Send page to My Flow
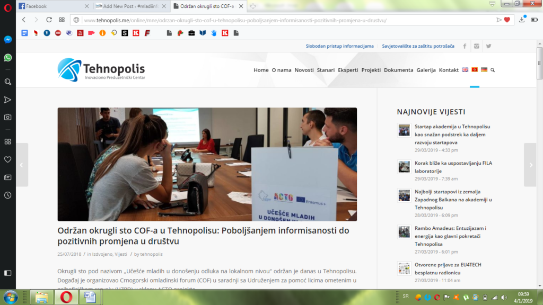Screen dimensions: 543x305 [x=498, y=20]
